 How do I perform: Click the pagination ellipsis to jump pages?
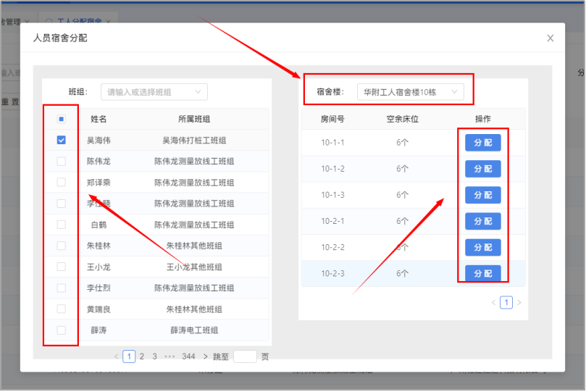click(169, 356)
